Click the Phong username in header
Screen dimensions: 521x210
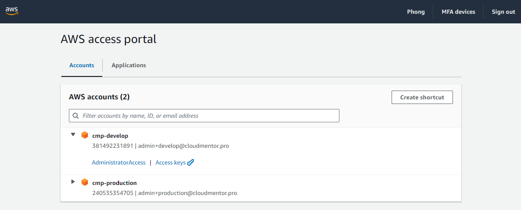pos(416,12)
